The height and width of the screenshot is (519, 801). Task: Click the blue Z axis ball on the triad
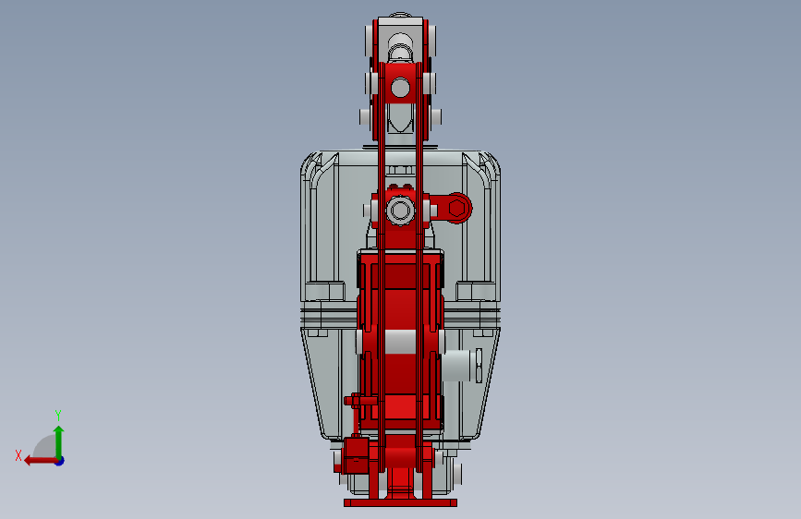[60, 461]
